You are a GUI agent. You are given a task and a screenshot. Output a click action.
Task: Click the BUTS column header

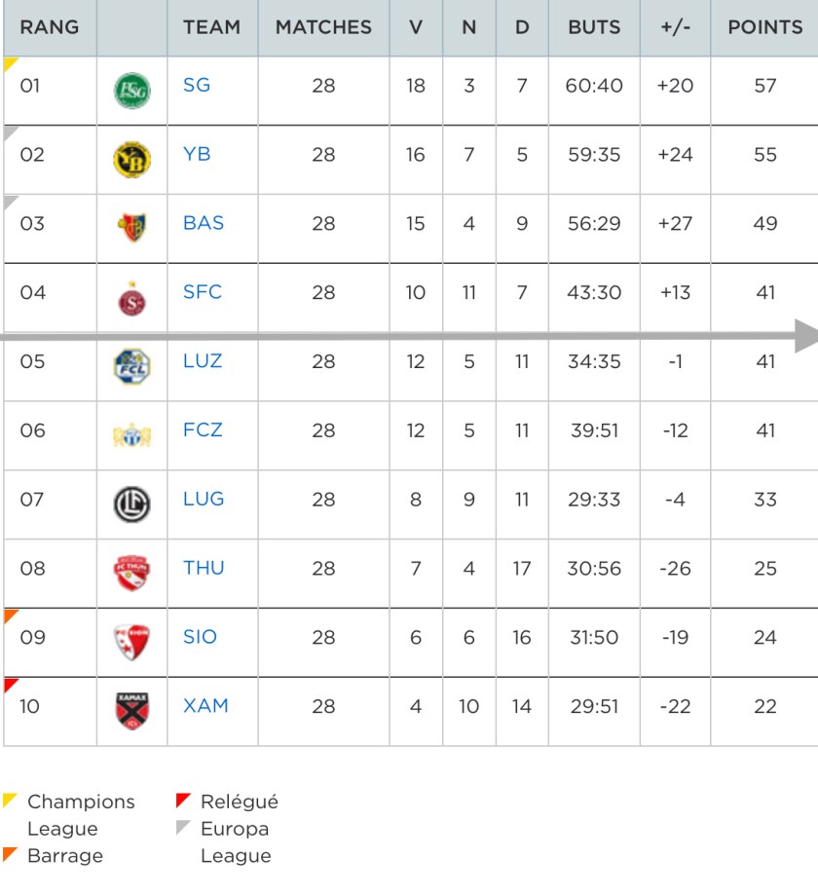pyautogui.click(x=594, y=27)
